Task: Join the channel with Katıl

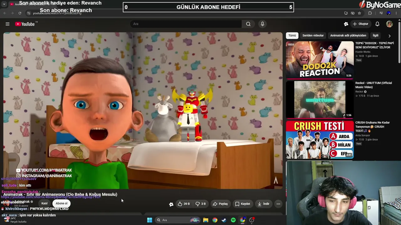Action: 44,203
